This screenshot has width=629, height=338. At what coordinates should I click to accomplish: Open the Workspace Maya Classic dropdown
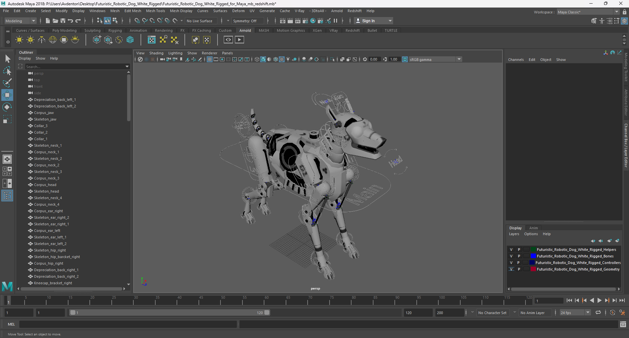[x=588, y=12]
